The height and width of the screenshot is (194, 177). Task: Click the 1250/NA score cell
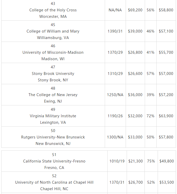[x=115, y=95]
